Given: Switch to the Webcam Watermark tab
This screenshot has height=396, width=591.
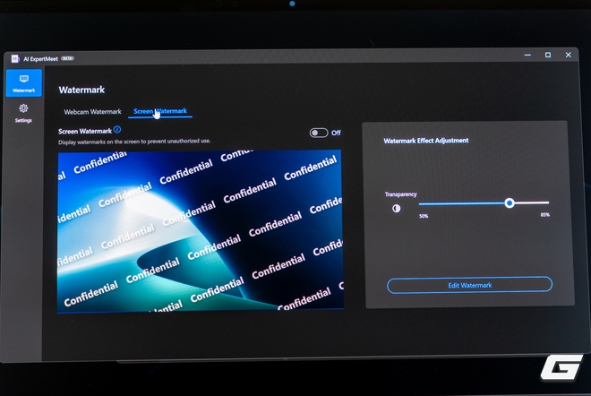Looking at the screenshot, I should tap(93, 112).
